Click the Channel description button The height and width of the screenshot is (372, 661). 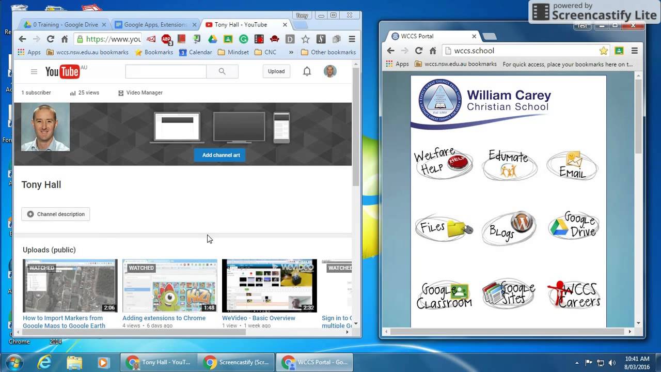(x=56, y=214)
